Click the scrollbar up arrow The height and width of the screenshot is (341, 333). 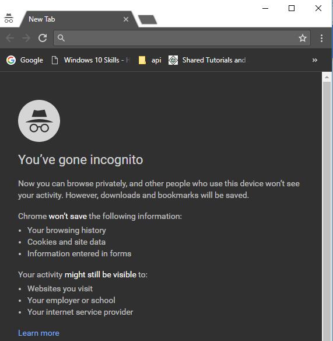[327, 77]
